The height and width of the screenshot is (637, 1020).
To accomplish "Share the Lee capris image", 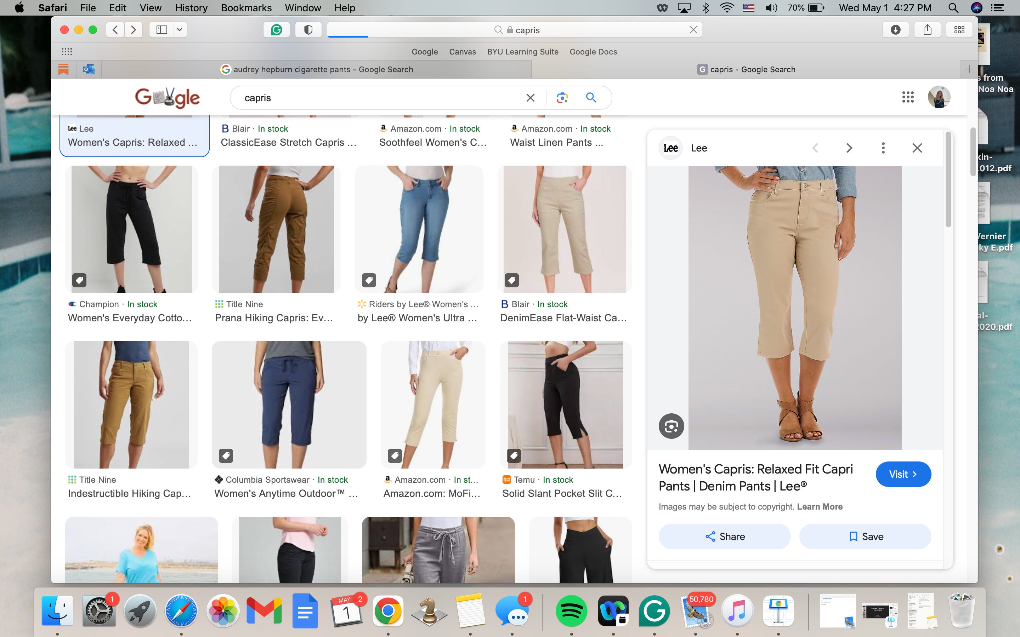I will pyautogui.click(x=725, y=536).
